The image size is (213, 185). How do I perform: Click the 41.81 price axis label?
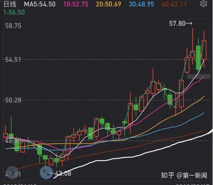click(13, 175)
